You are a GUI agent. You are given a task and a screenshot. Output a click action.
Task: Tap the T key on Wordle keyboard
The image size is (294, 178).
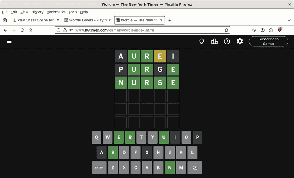[141, 137]
